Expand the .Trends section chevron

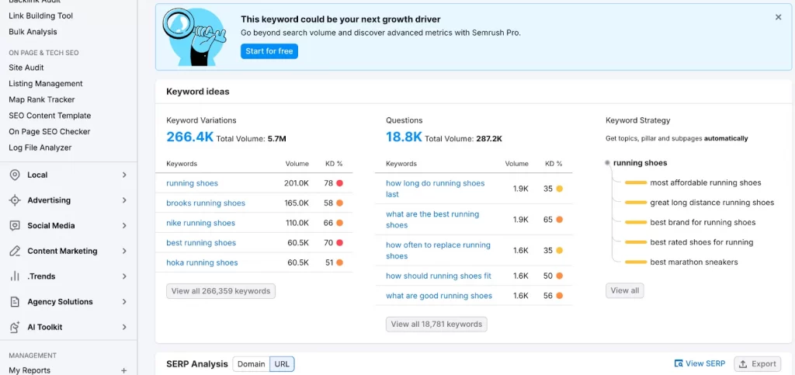pos(124,276)
